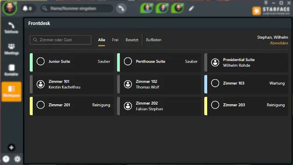Click the Zimmer oder Gast search field
Viewport: 293px width, 165px height.
point(60,40)
